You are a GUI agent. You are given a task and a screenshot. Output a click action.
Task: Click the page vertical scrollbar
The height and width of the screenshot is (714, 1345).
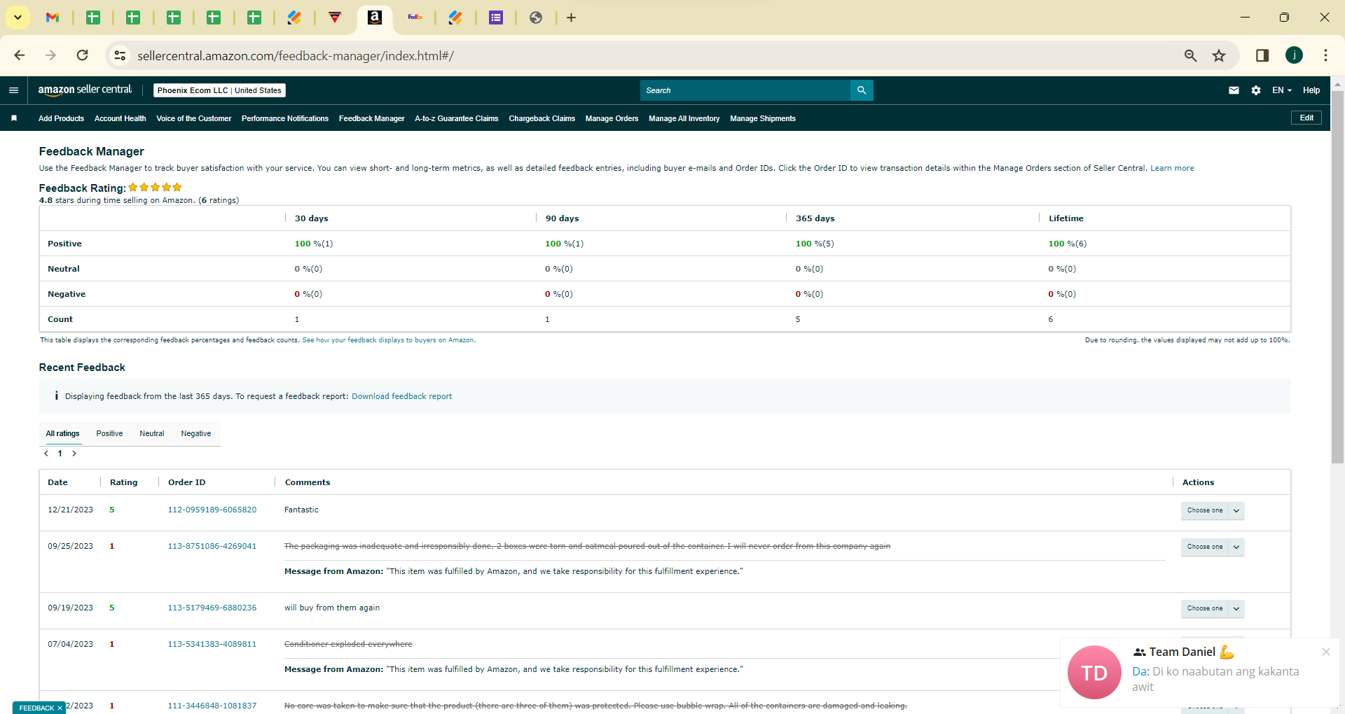tap(1338, 276)
